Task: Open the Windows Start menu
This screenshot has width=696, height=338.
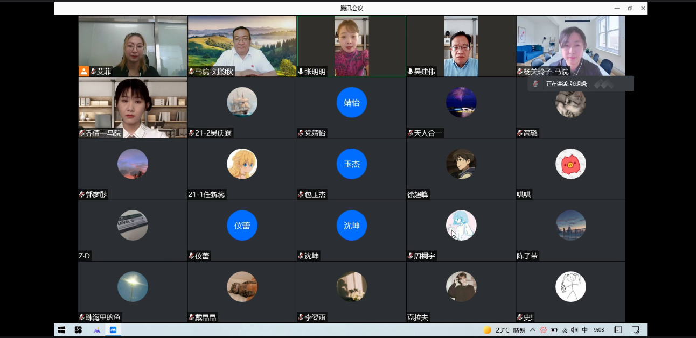Action: point(61,330)
